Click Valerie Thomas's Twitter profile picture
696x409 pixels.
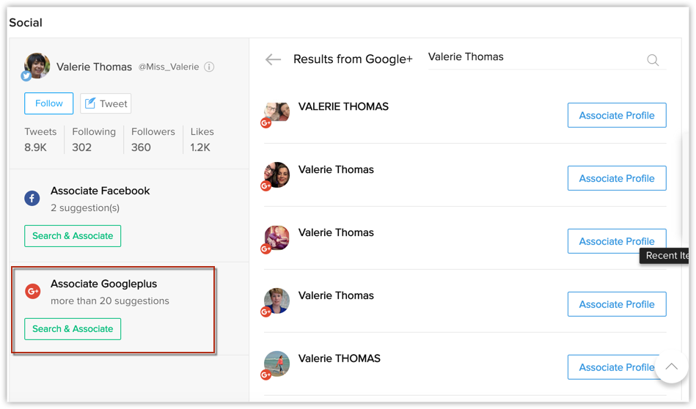pyautogui.click(x=37, y=66)
